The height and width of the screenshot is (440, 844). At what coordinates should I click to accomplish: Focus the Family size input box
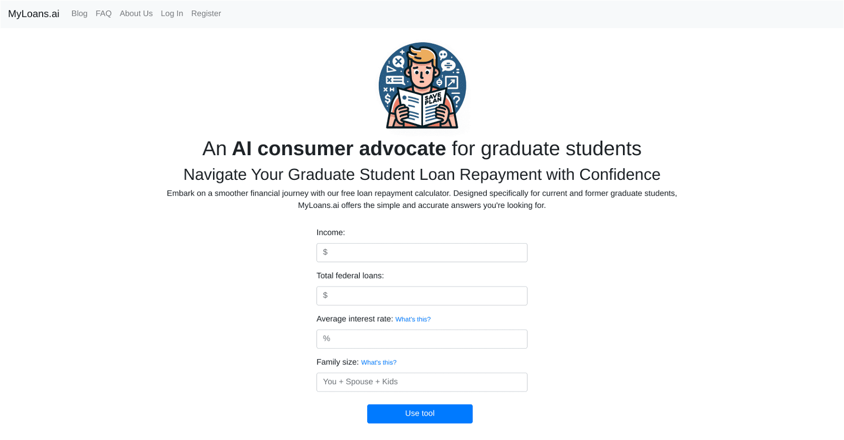tap(422, 382)
